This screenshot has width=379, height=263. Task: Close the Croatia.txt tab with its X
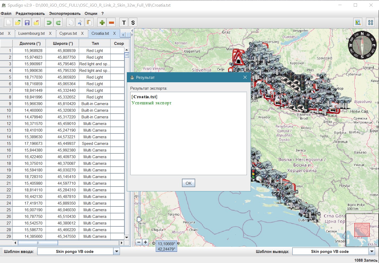click(114, 33)
